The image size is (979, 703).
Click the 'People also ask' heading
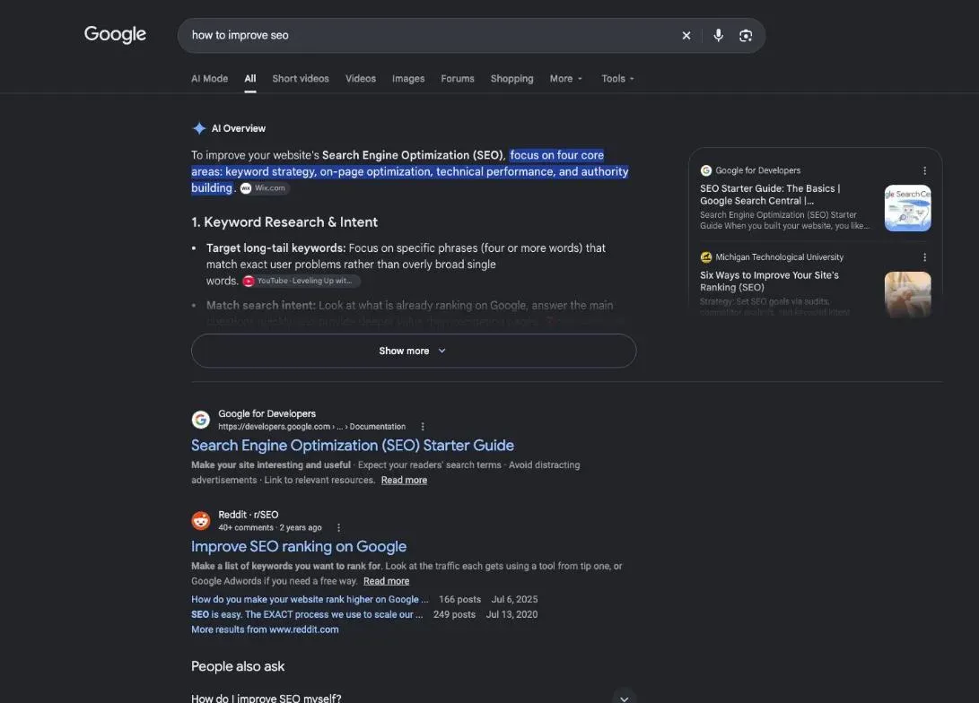point(238,666)
